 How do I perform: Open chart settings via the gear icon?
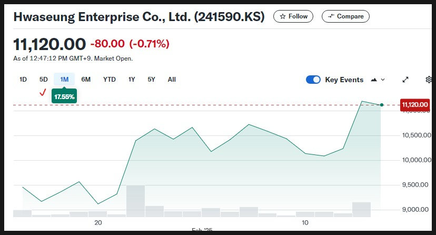tap(429, 80)
